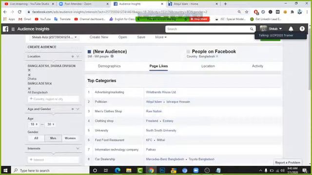
Task: Open the notifications bell icon
Action: click(x=291, y=29)
